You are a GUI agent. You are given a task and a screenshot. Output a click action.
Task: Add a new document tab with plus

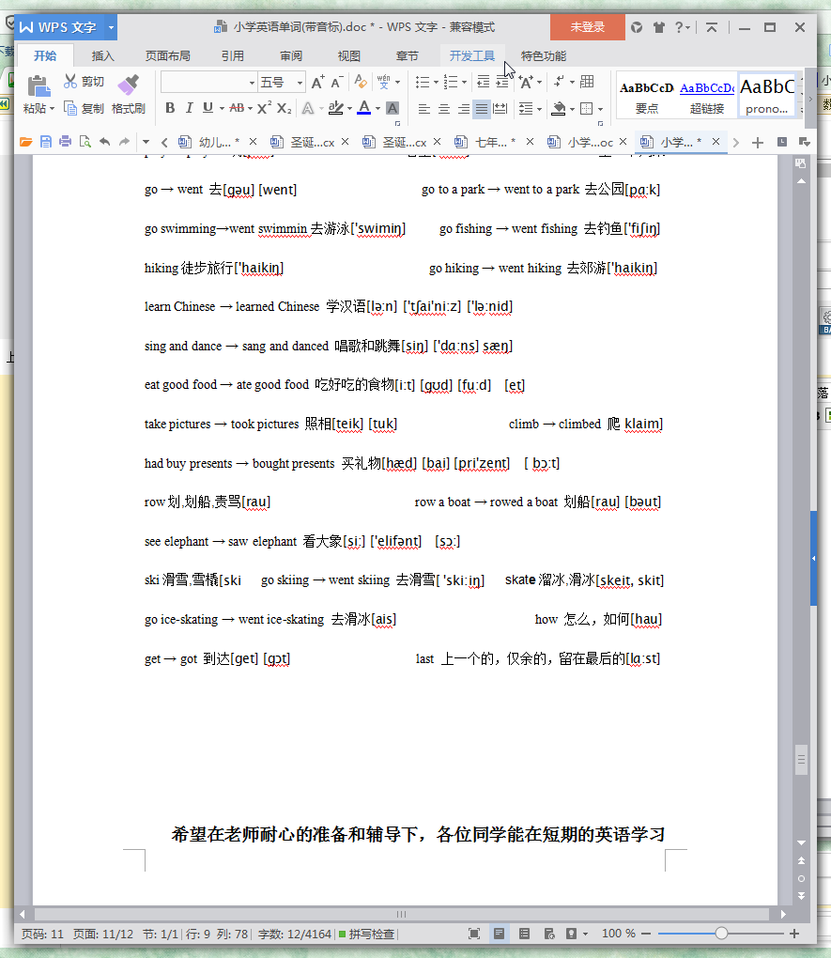coord(758,143)
